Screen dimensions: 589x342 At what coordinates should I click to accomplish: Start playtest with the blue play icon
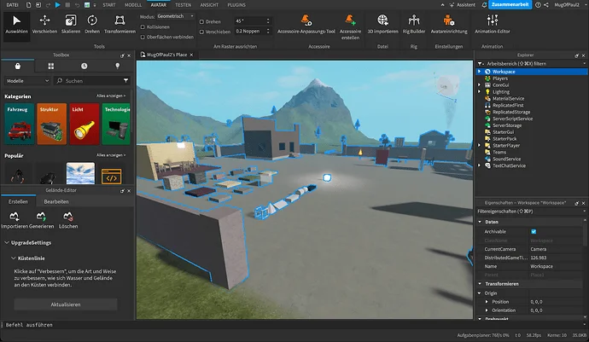tap(57, 5)
